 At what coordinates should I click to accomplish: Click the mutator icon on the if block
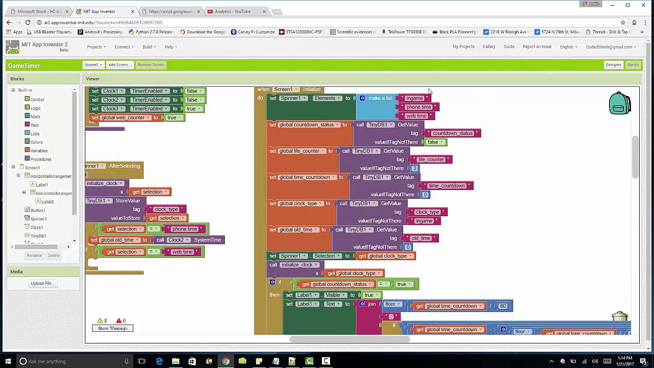(272, 282)
